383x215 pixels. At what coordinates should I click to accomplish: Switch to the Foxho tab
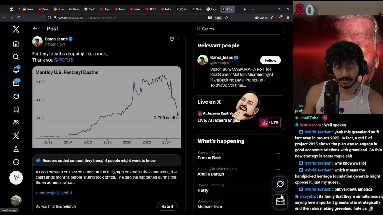pyautogui.click(x=120, y=9)
